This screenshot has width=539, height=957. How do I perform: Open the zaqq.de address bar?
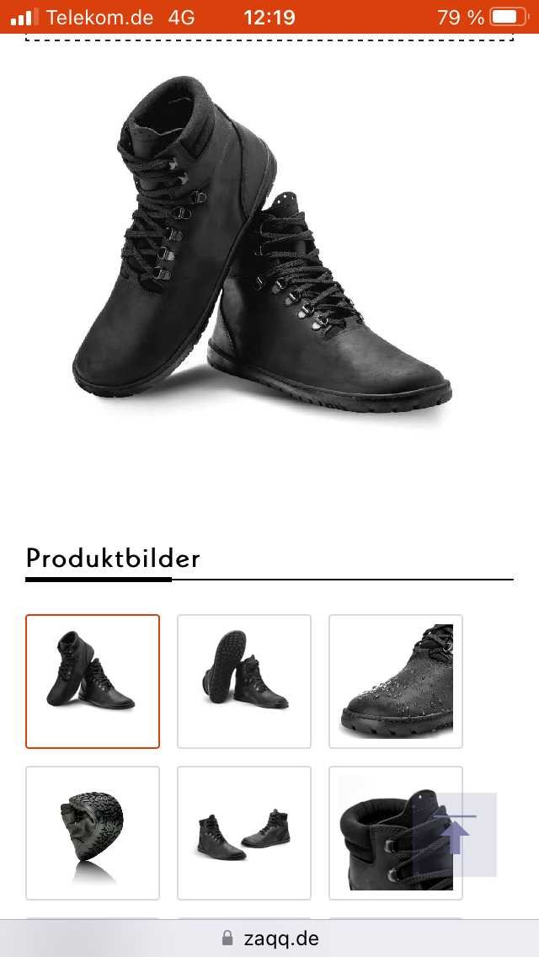(x=269, y=938)
